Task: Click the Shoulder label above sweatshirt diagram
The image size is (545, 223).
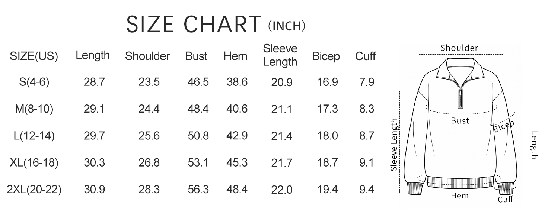Action: [x=459, y=48]
